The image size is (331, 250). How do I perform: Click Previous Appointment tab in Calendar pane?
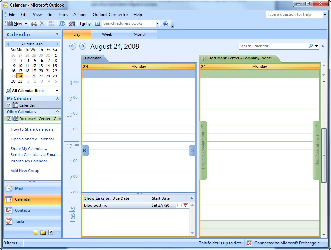click(x=85, y=150)
